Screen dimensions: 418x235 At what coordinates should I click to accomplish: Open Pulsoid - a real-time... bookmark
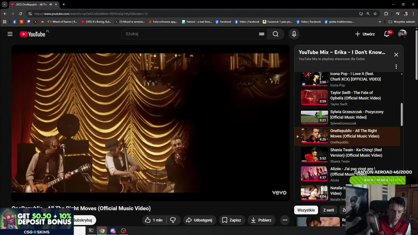coord(197,22)
